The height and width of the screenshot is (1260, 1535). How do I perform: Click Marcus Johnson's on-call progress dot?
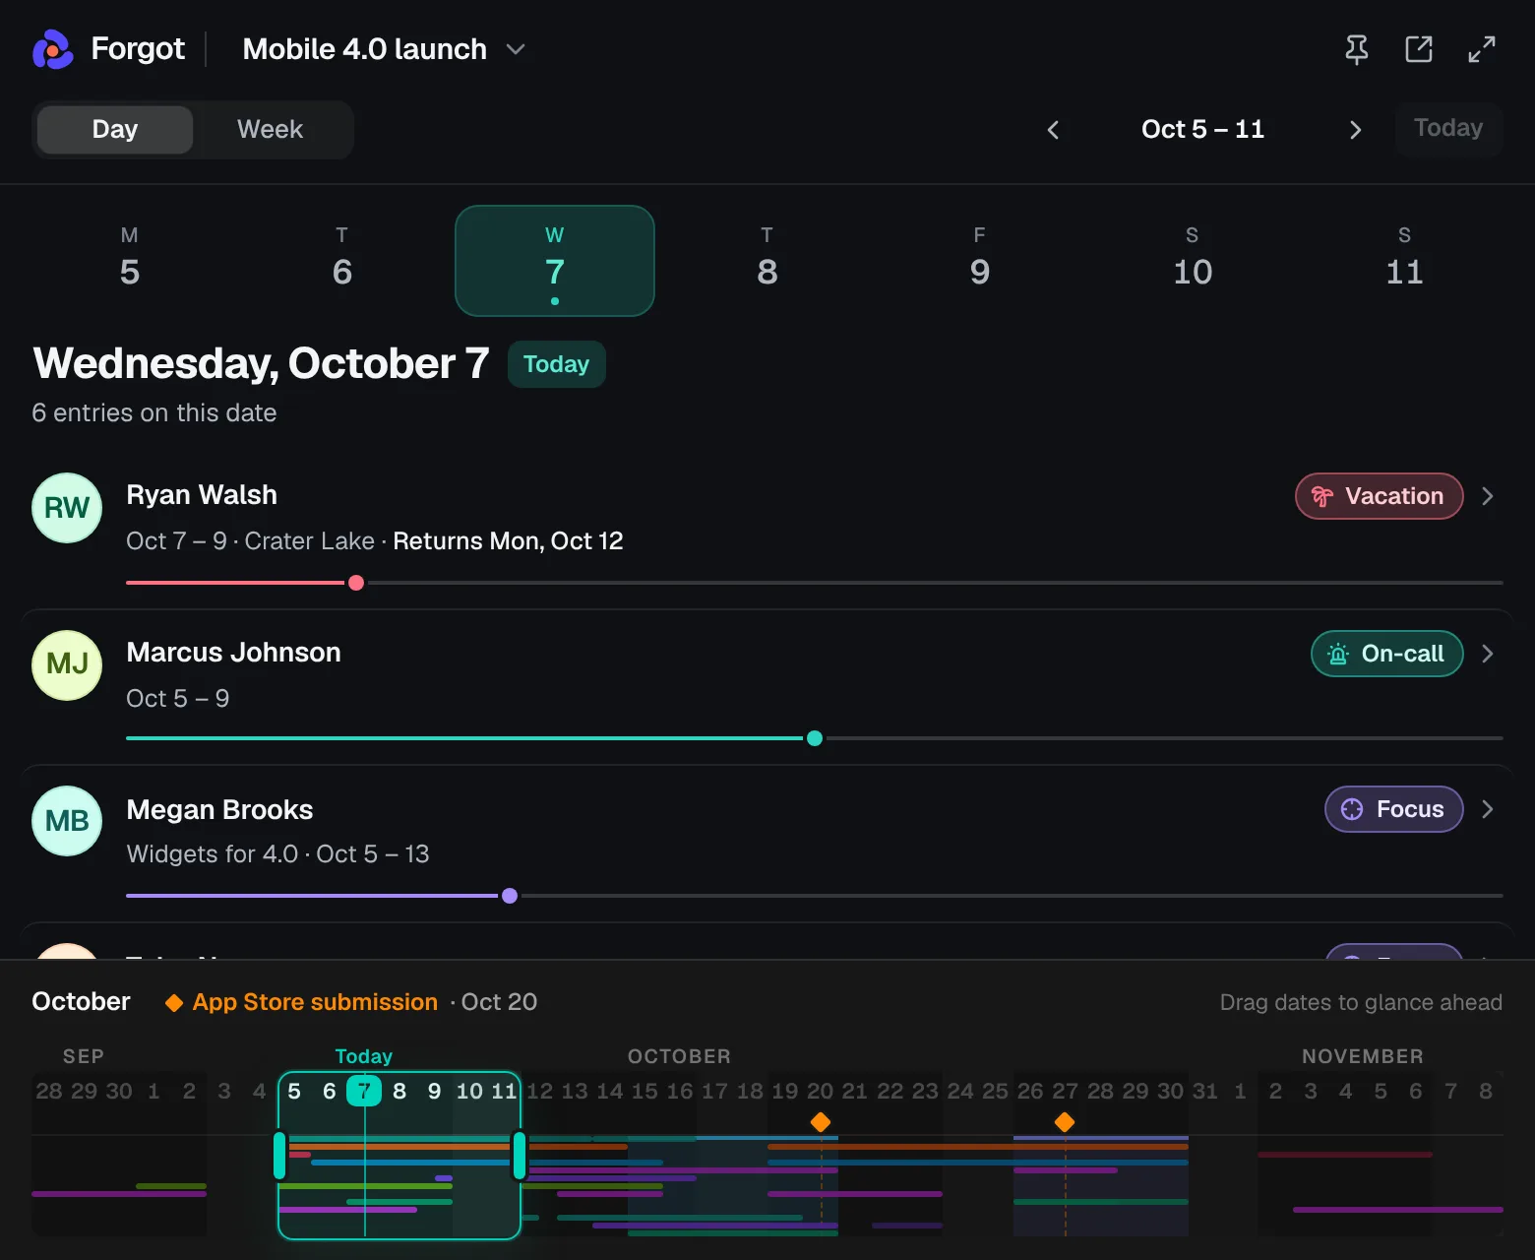[x=815, y=738]
